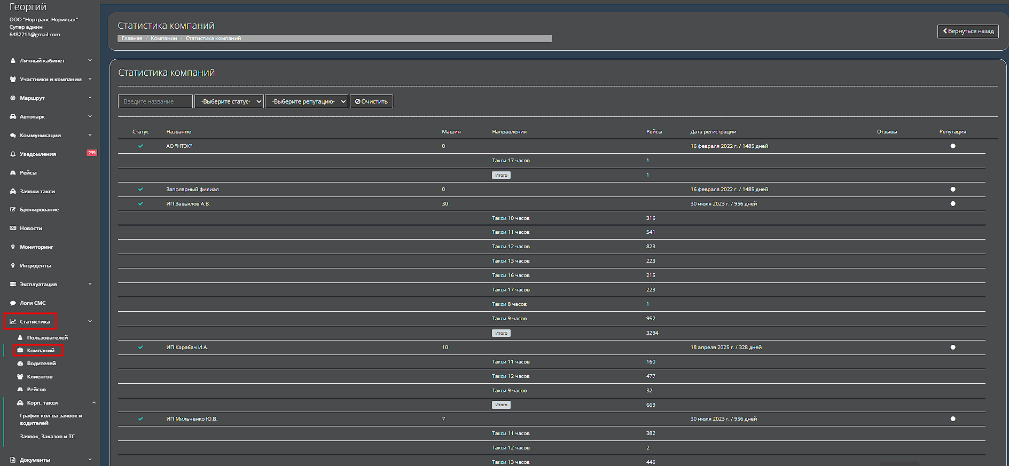Open Пользователей statistics submenu item

[47, 338]
